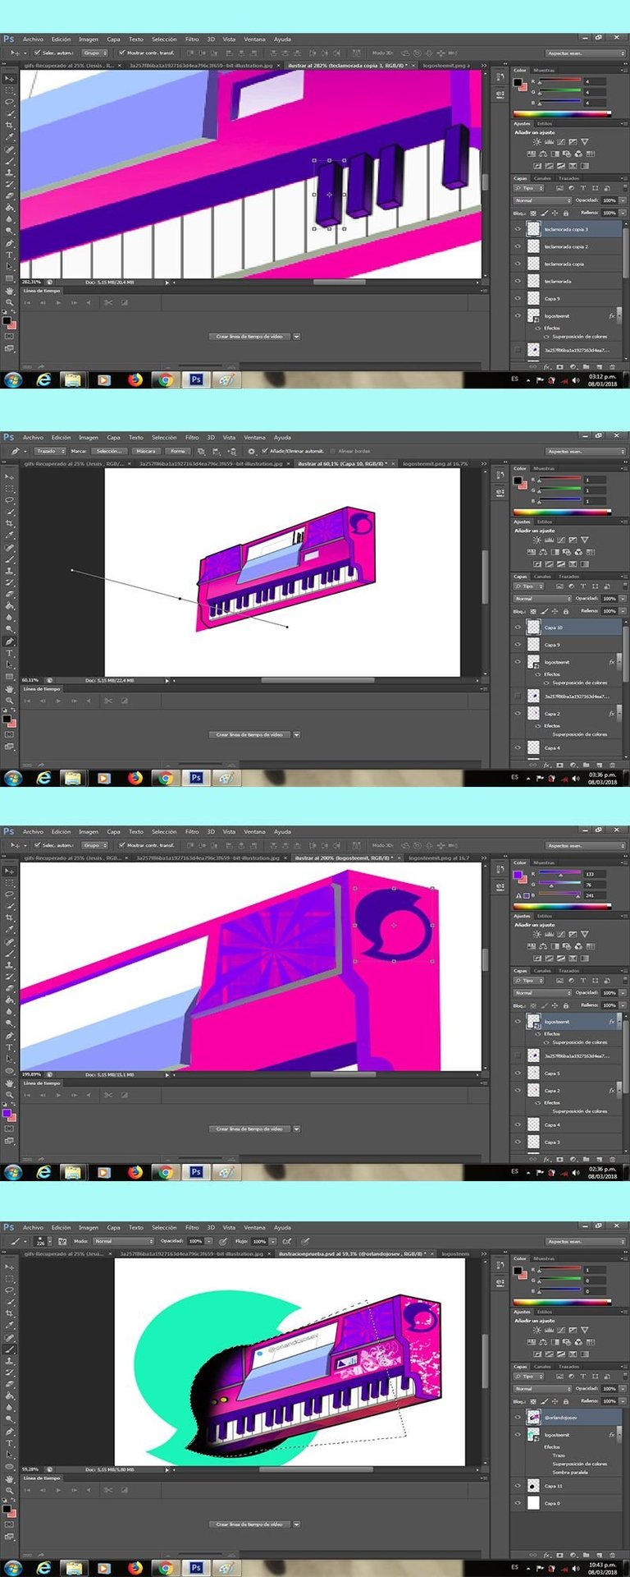Click timeline play button in ilustrar 200% window
This screenshot has height=1577, width=630.
click(x=58, y=1095)
